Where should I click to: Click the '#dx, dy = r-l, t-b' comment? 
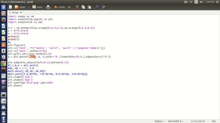coord(21,68)
